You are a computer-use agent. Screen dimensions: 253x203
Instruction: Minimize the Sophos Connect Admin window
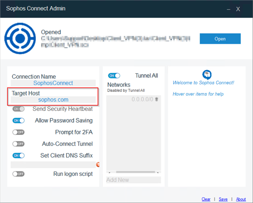point(229,9)
